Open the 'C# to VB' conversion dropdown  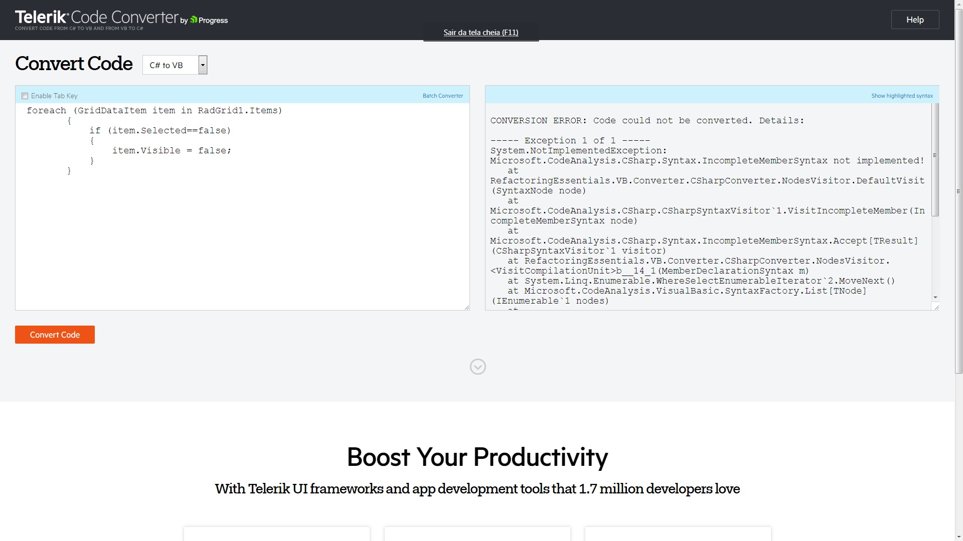pos(171,65)
